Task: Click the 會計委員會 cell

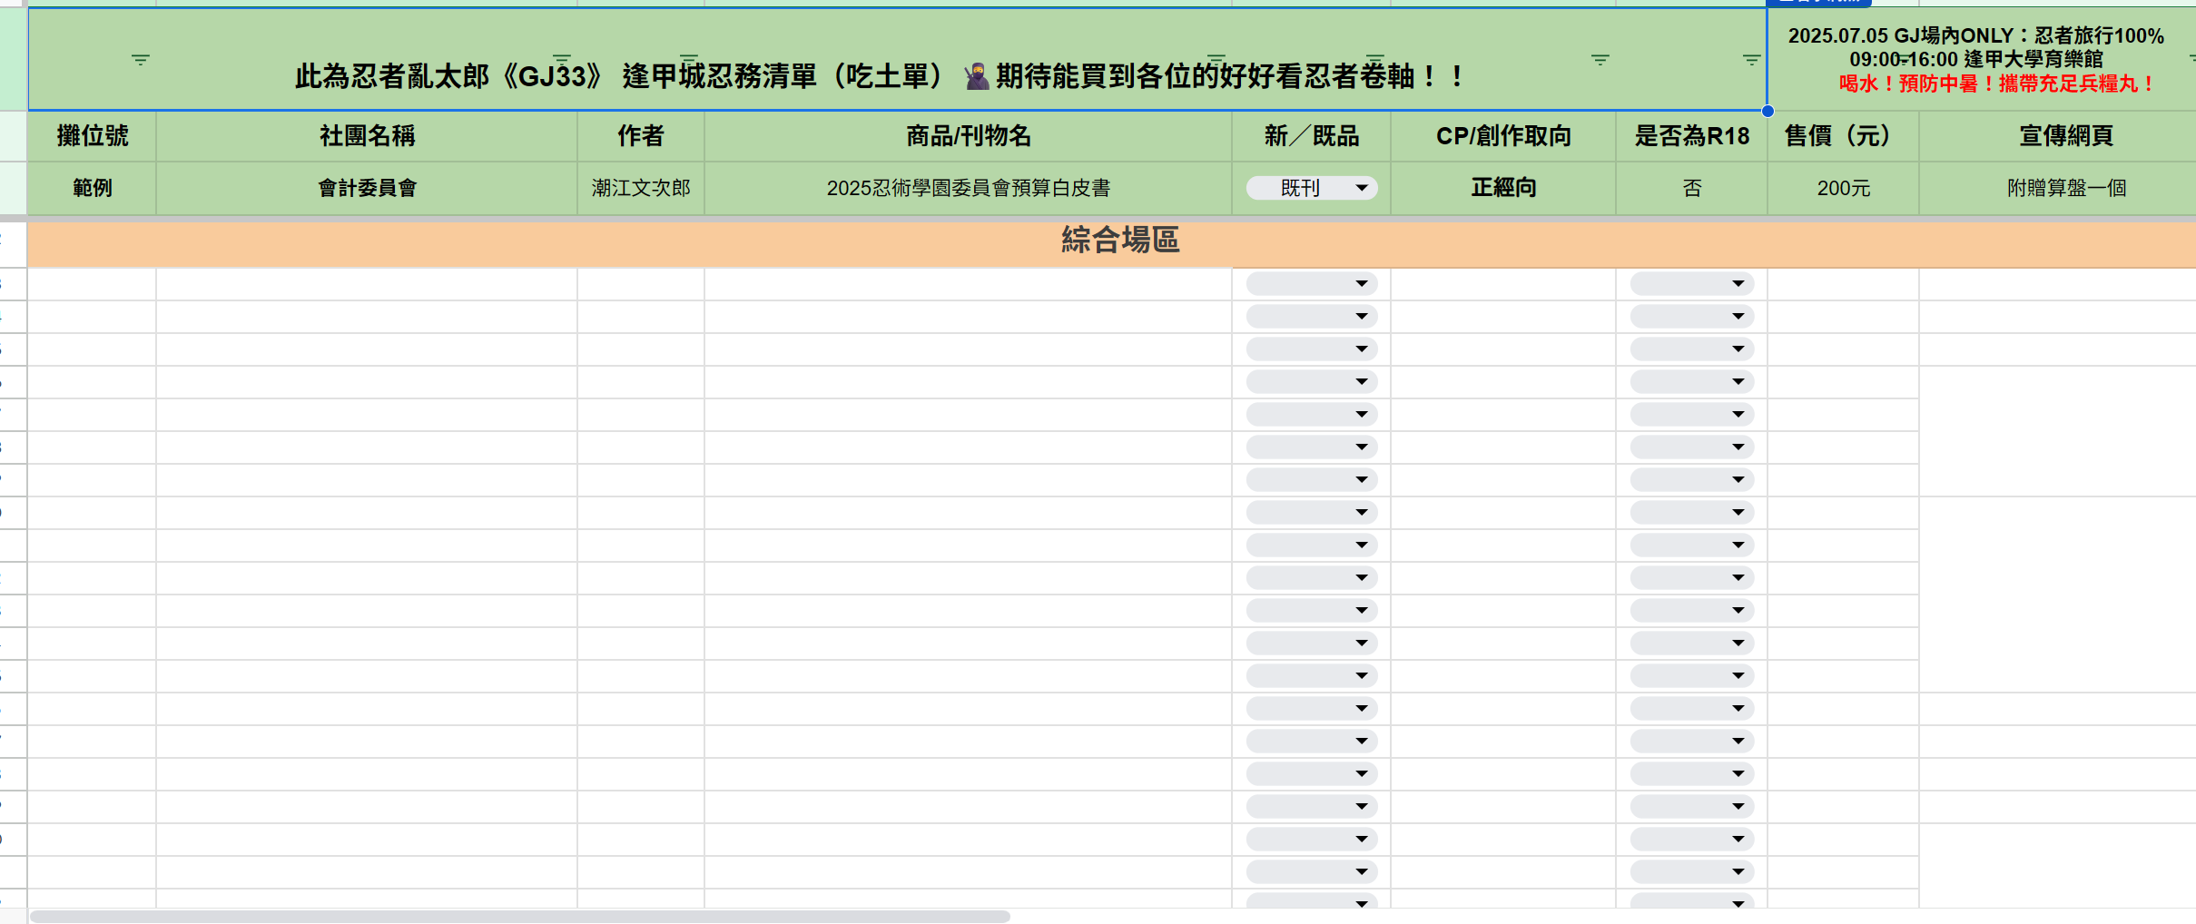Action: point(367,188)
